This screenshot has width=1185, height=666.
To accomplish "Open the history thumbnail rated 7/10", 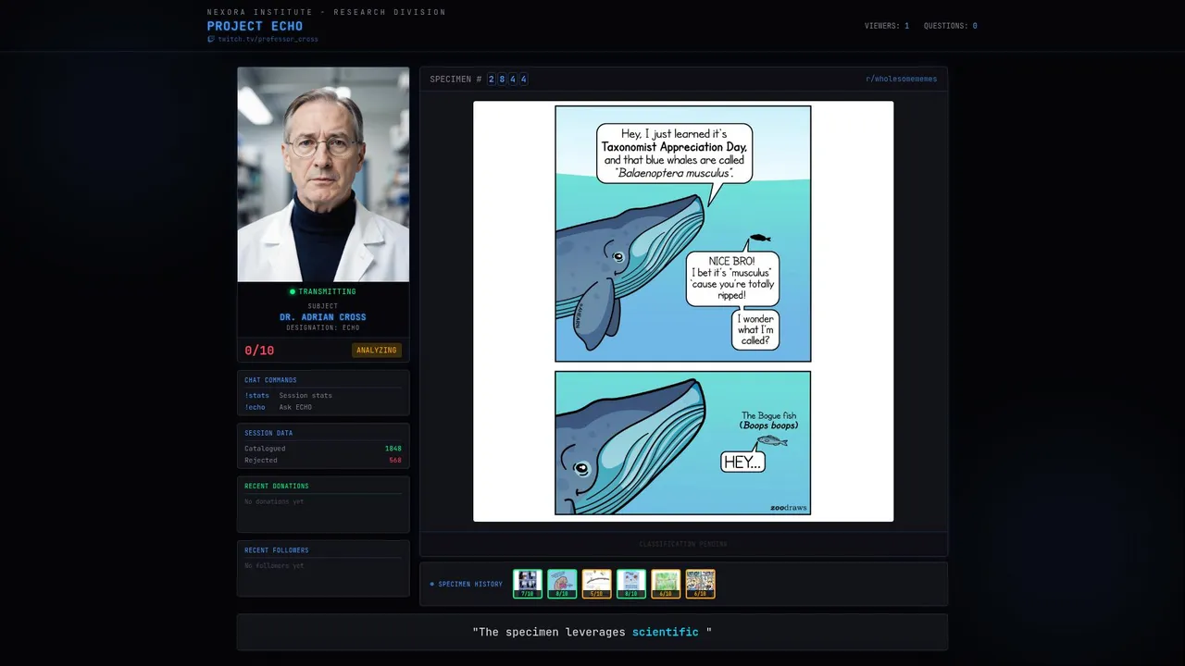I will tap(528, 584).
